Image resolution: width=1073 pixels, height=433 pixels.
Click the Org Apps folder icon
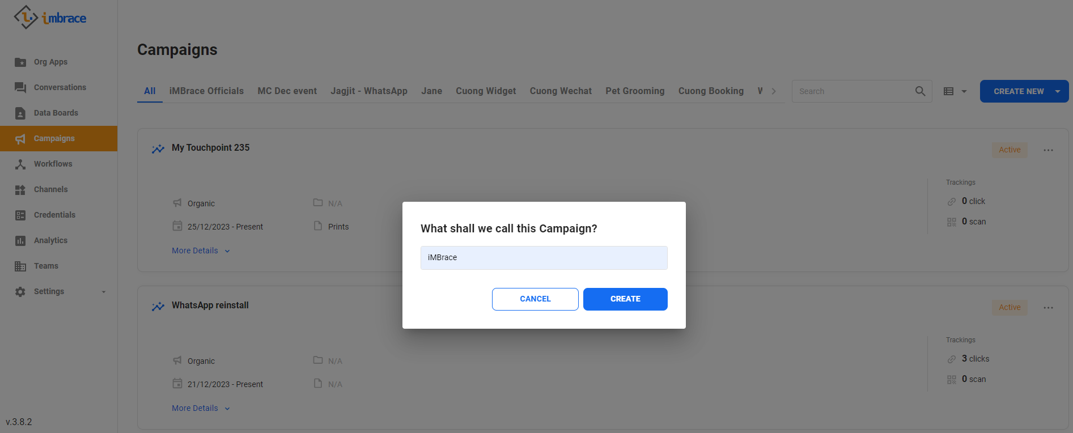pos(20,62)
